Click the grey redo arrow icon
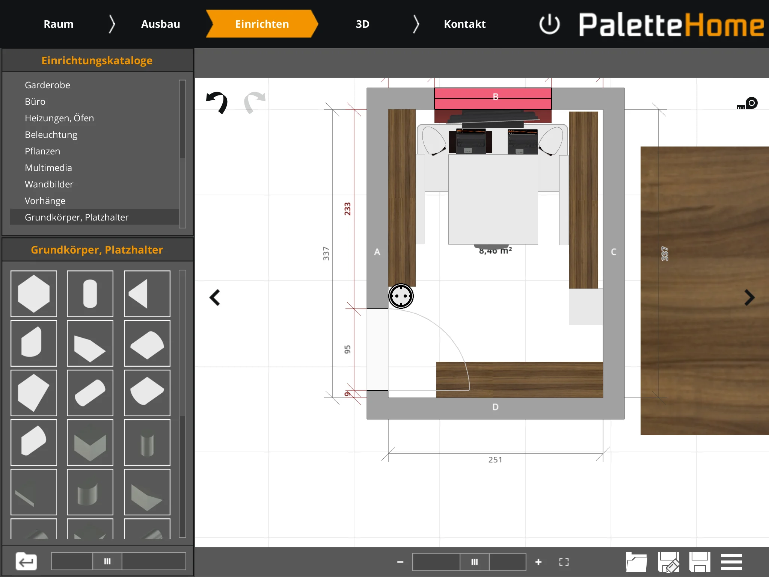 click(255, 102)
